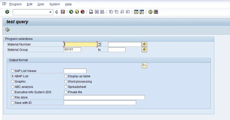Screen dimensions: 230x120
Task: Select the SAP List Viewer radio button
Action: coord(13,71)
